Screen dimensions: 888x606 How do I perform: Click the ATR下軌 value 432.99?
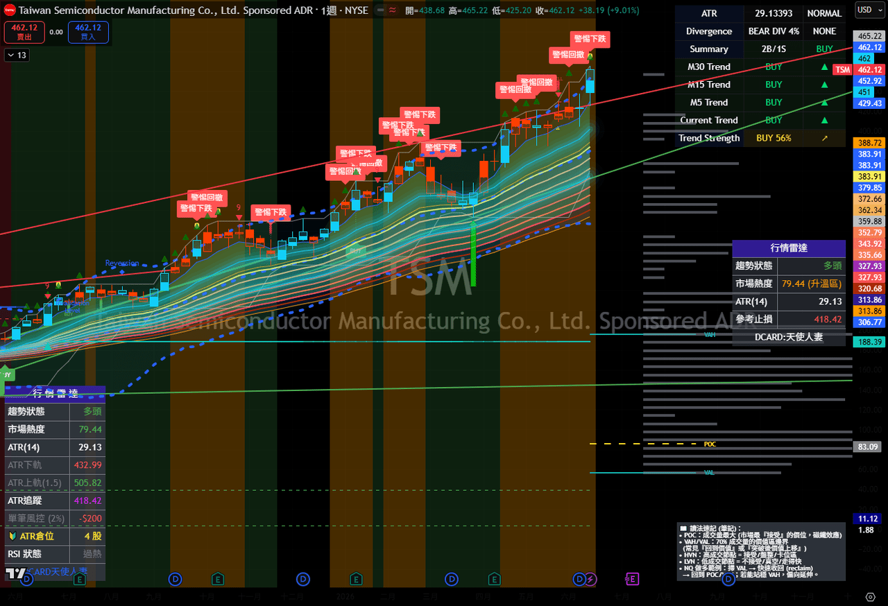pos(88,465)
